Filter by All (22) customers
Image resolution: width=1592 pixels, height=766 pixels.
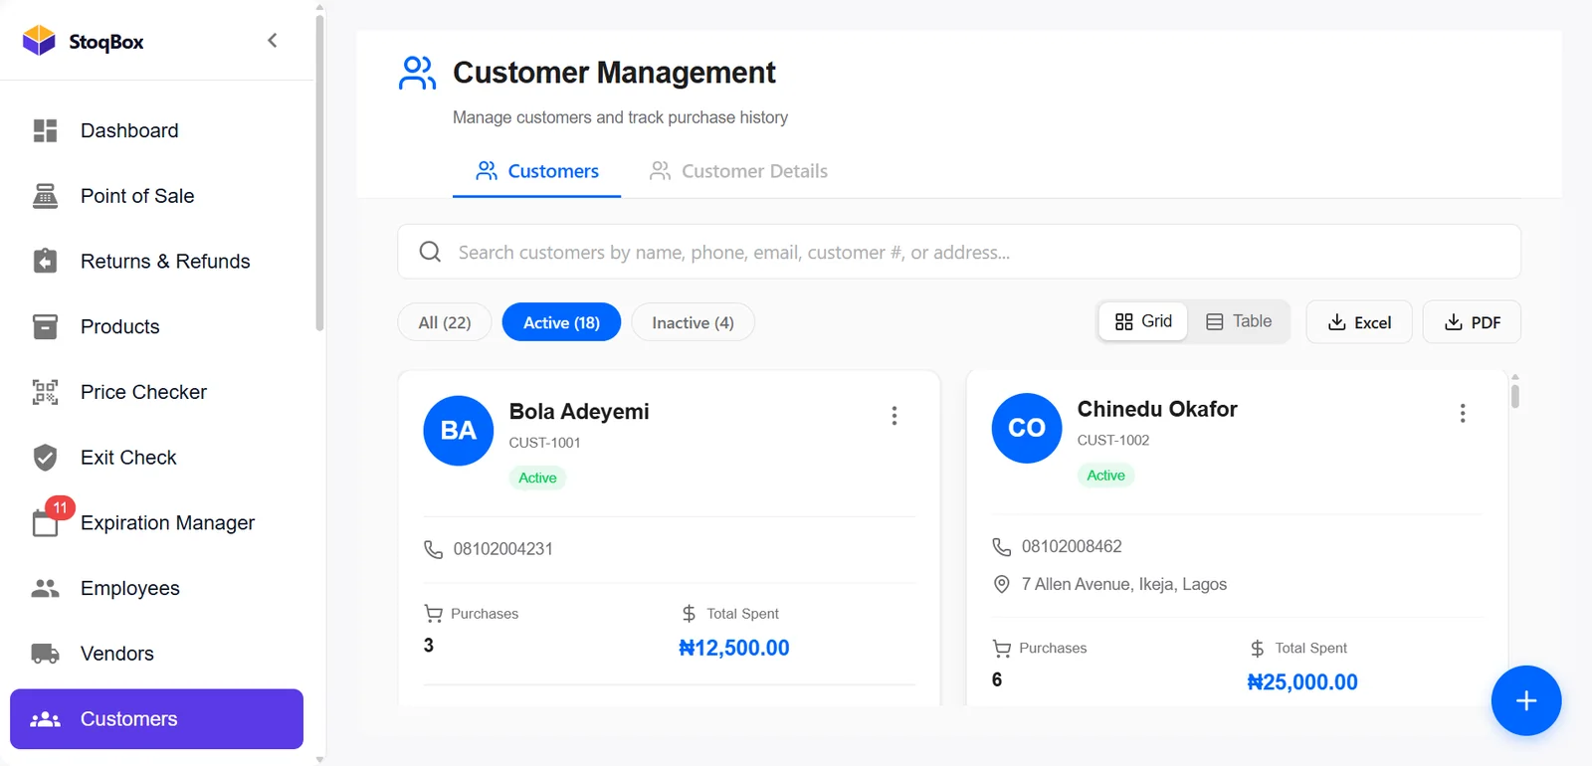click(445, 322)
